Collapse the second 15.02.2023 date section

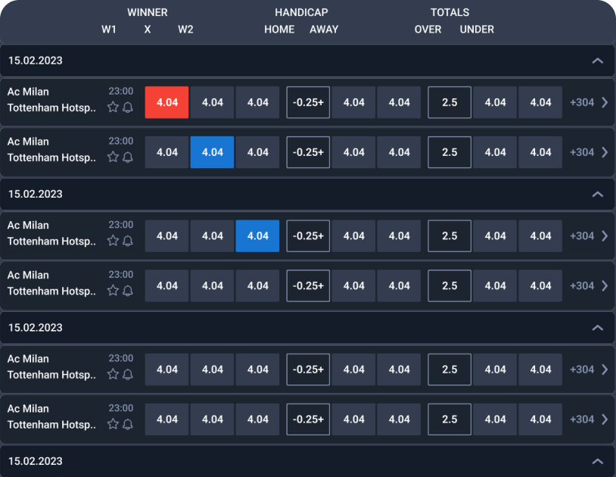598,194
